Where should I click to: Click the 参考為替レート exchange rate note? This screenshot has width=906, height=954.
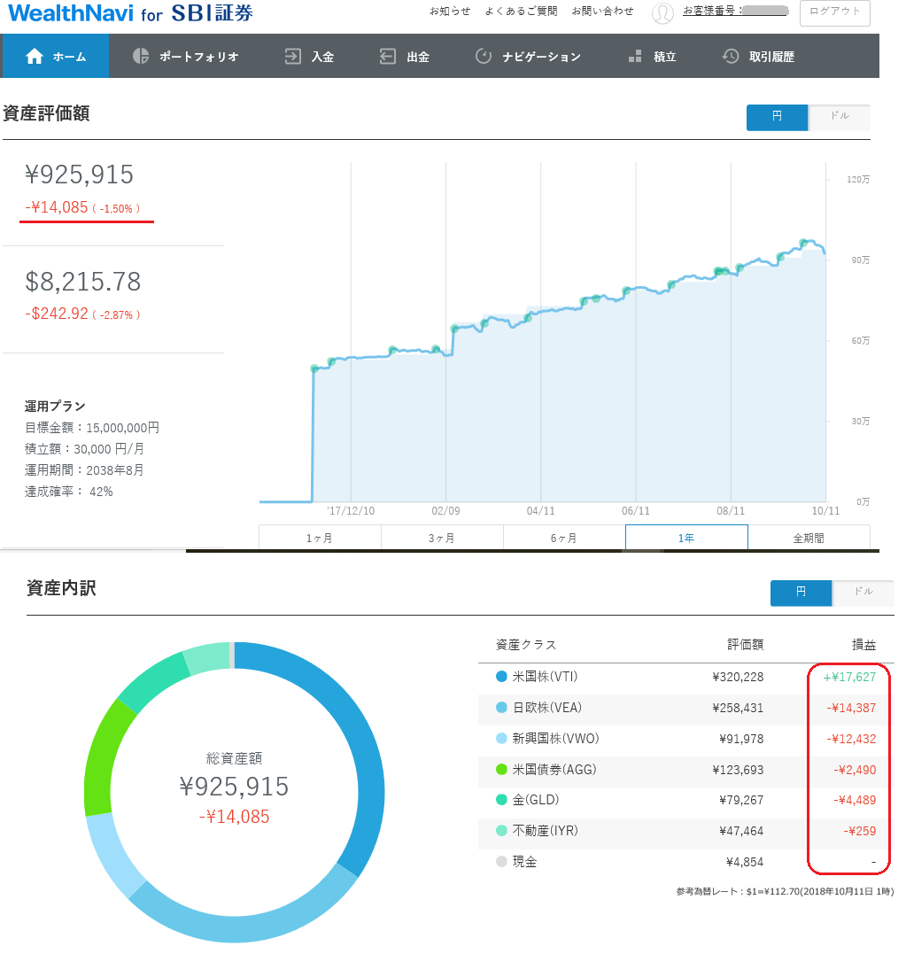click(785, 891)
